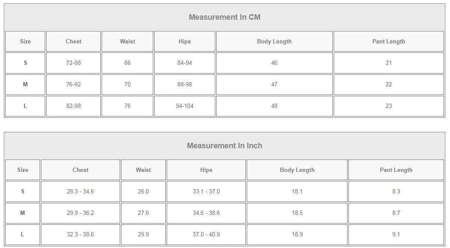Click the 94-104 hips cell
The width and height of the screenshot is (450, 248).
point(185,106)
